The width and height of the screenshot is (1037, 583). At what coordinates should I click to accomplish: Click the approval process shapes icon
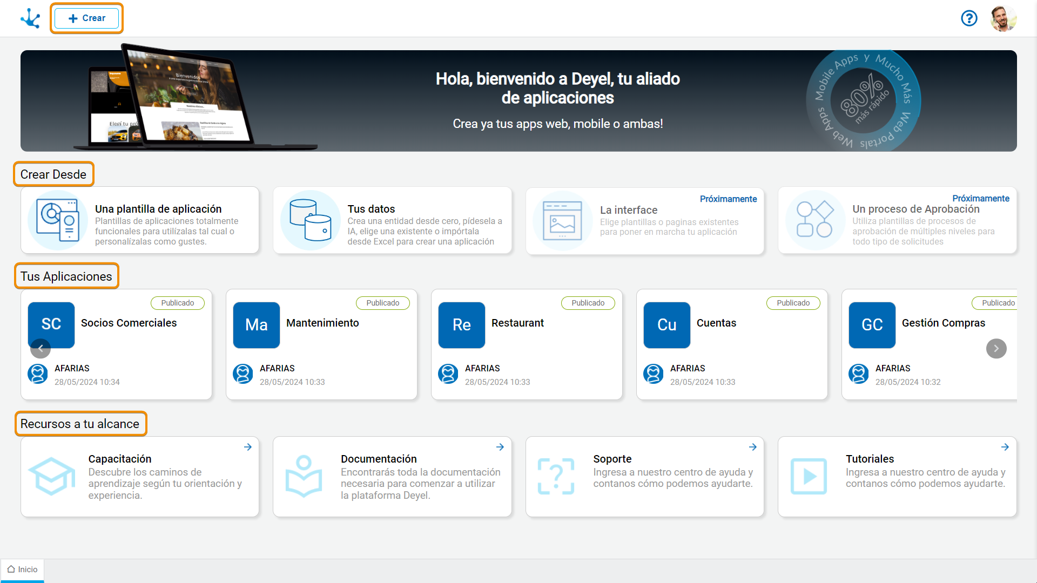tap(815, 219)
